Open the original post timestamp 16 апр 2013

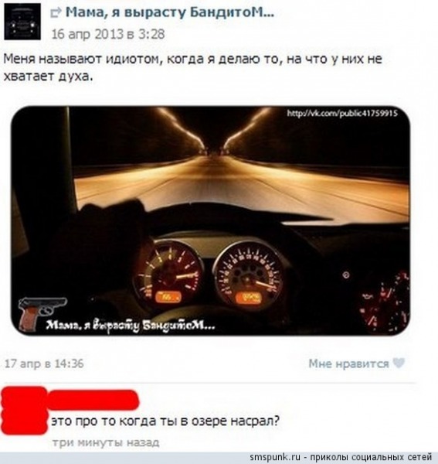[x=108, y=34]
